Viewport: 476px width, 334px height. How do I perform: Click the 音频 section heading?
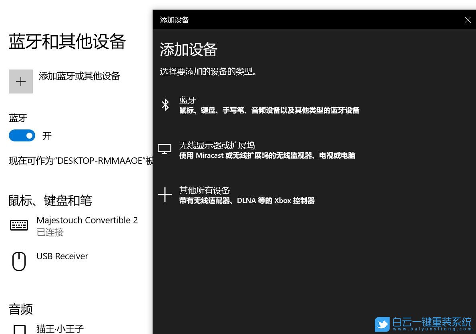click(x=20, y=309)
